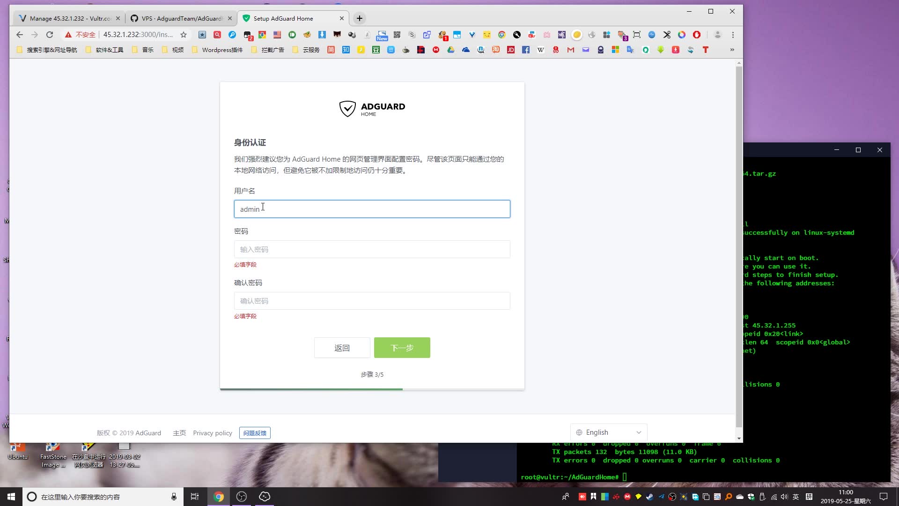899x506 pixels.
Task: Click the microphone in taskbar search
Action: point(174,497)
